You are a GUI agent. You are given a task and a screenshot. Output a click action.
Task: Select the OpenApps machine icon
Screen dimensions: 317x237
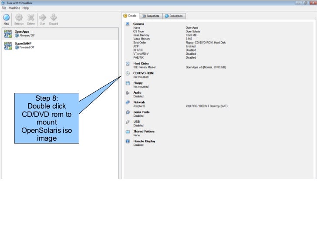[x=8, y=34]
